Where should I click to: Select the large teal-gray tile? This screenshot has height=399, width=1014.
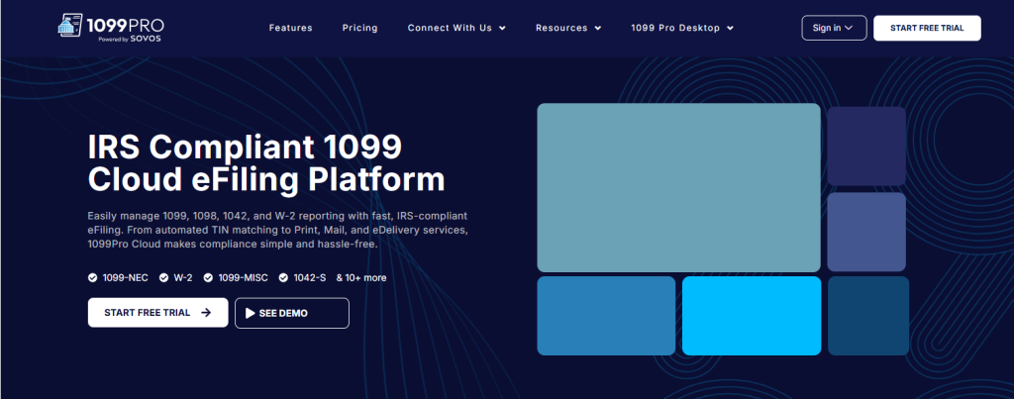(x=678, y=187)
